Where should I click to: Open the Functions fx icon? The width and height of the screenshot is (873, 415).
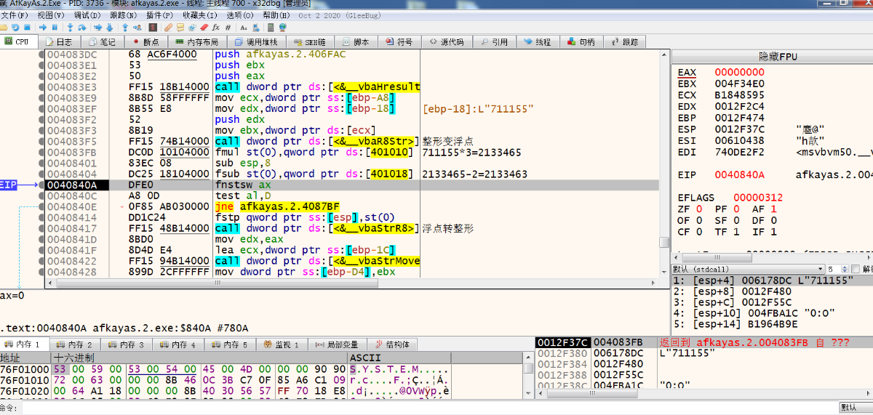pyautogui.click(x=216, y=28)
